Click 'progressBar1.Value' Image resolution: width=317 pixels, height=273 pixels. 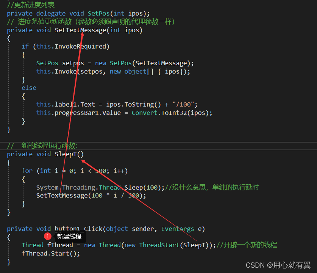(87, 113)
